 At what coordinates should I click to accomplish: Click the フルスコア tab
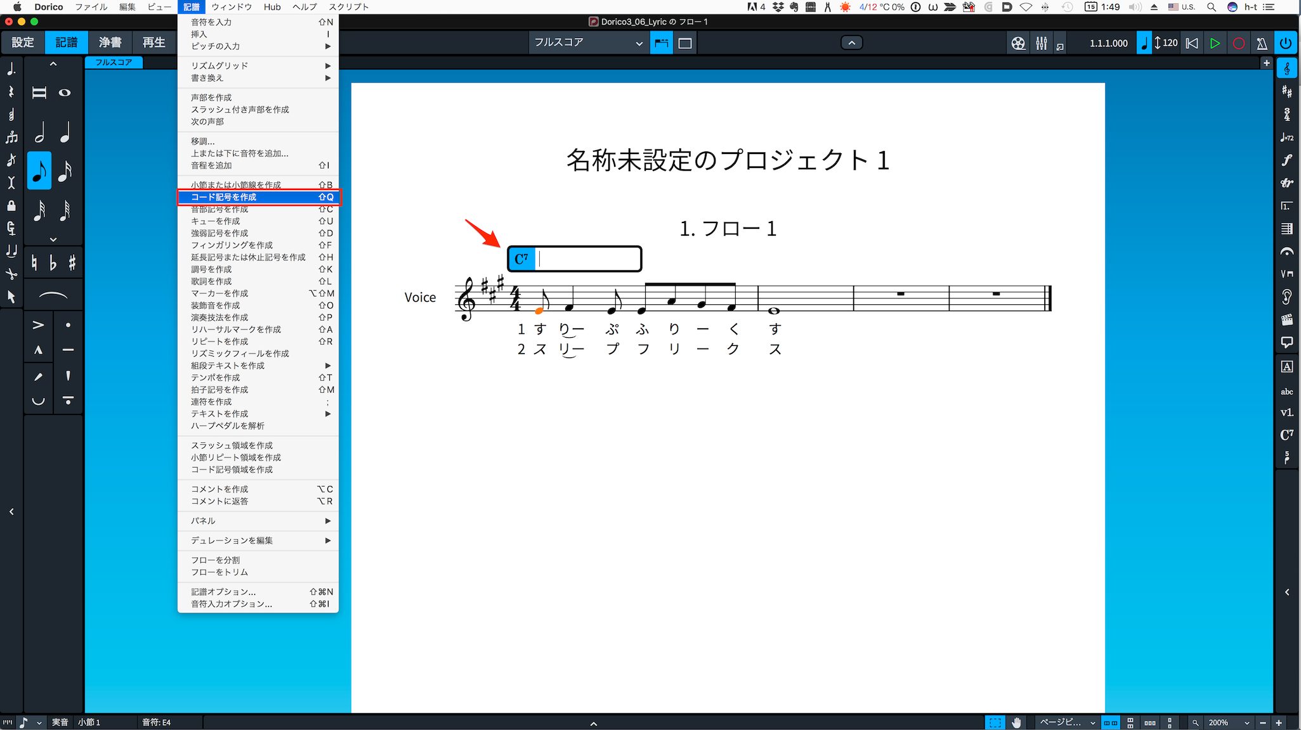tap(114, 62)
